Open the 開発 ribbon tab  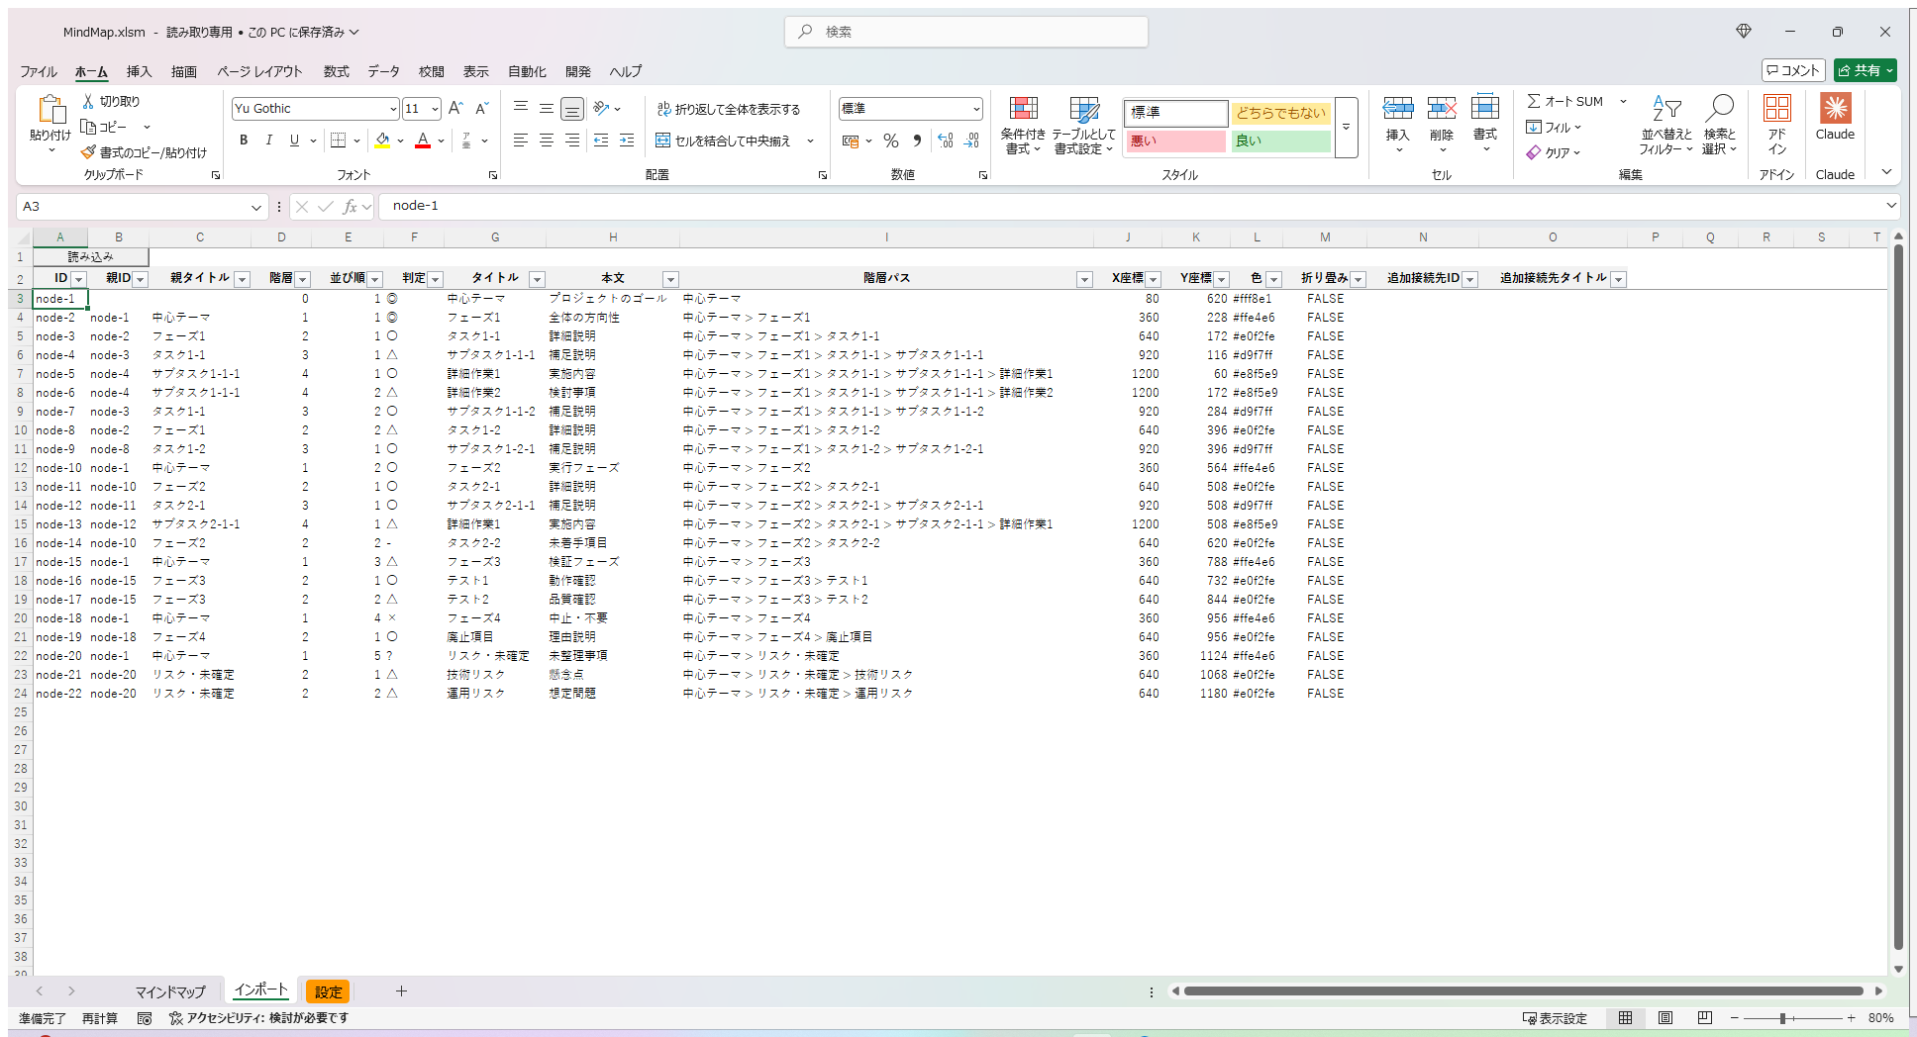[x=578, y=71]
